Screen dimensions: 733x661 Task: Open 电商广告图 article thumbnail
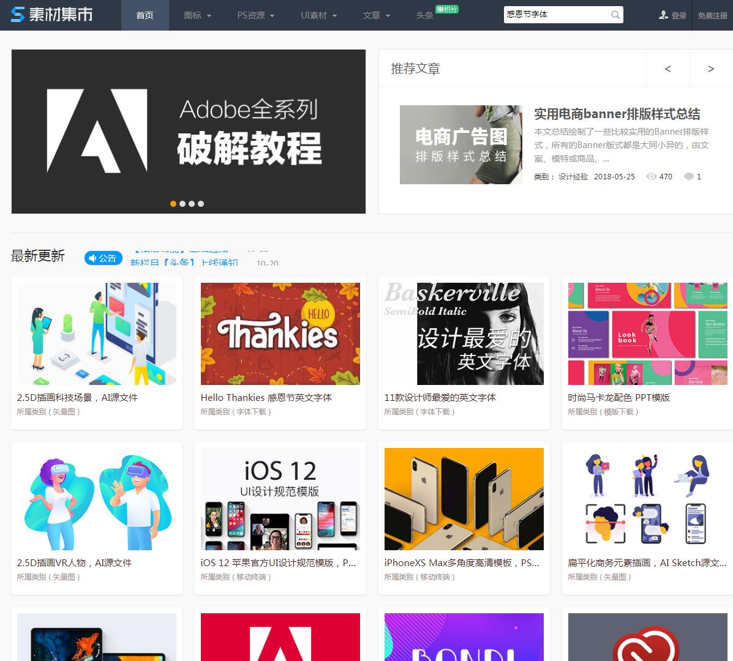click(x=460, y=144)
